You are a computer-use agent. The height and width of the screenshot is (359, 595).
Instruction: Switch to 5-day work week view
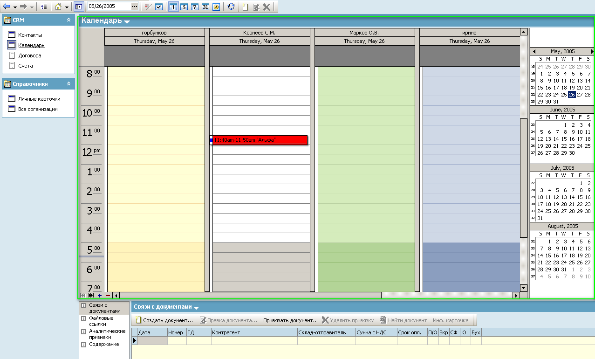tap(184, 7)
